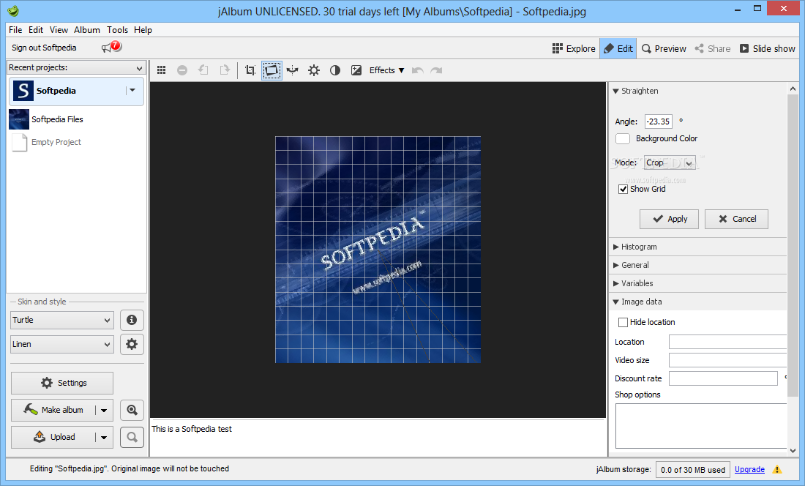Select Softpedia Files project thumbnail

[19, 119]
